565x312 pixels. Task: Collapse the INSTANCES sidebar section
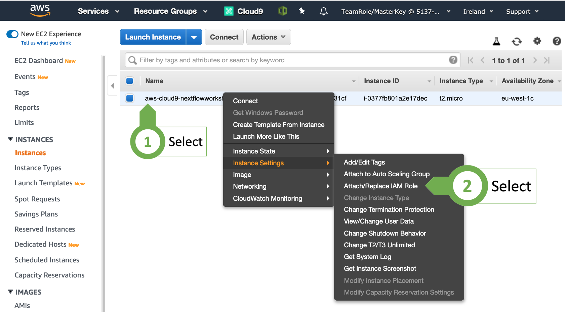(10, 139)
